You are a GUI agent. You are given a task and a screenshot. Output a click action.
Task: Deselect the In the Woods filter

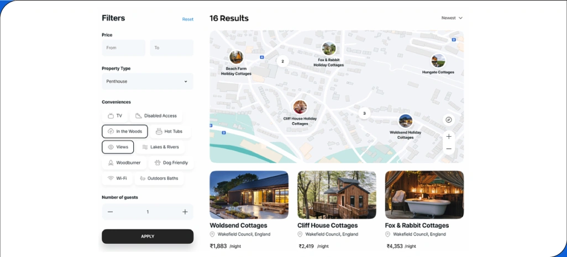(125, 131)
